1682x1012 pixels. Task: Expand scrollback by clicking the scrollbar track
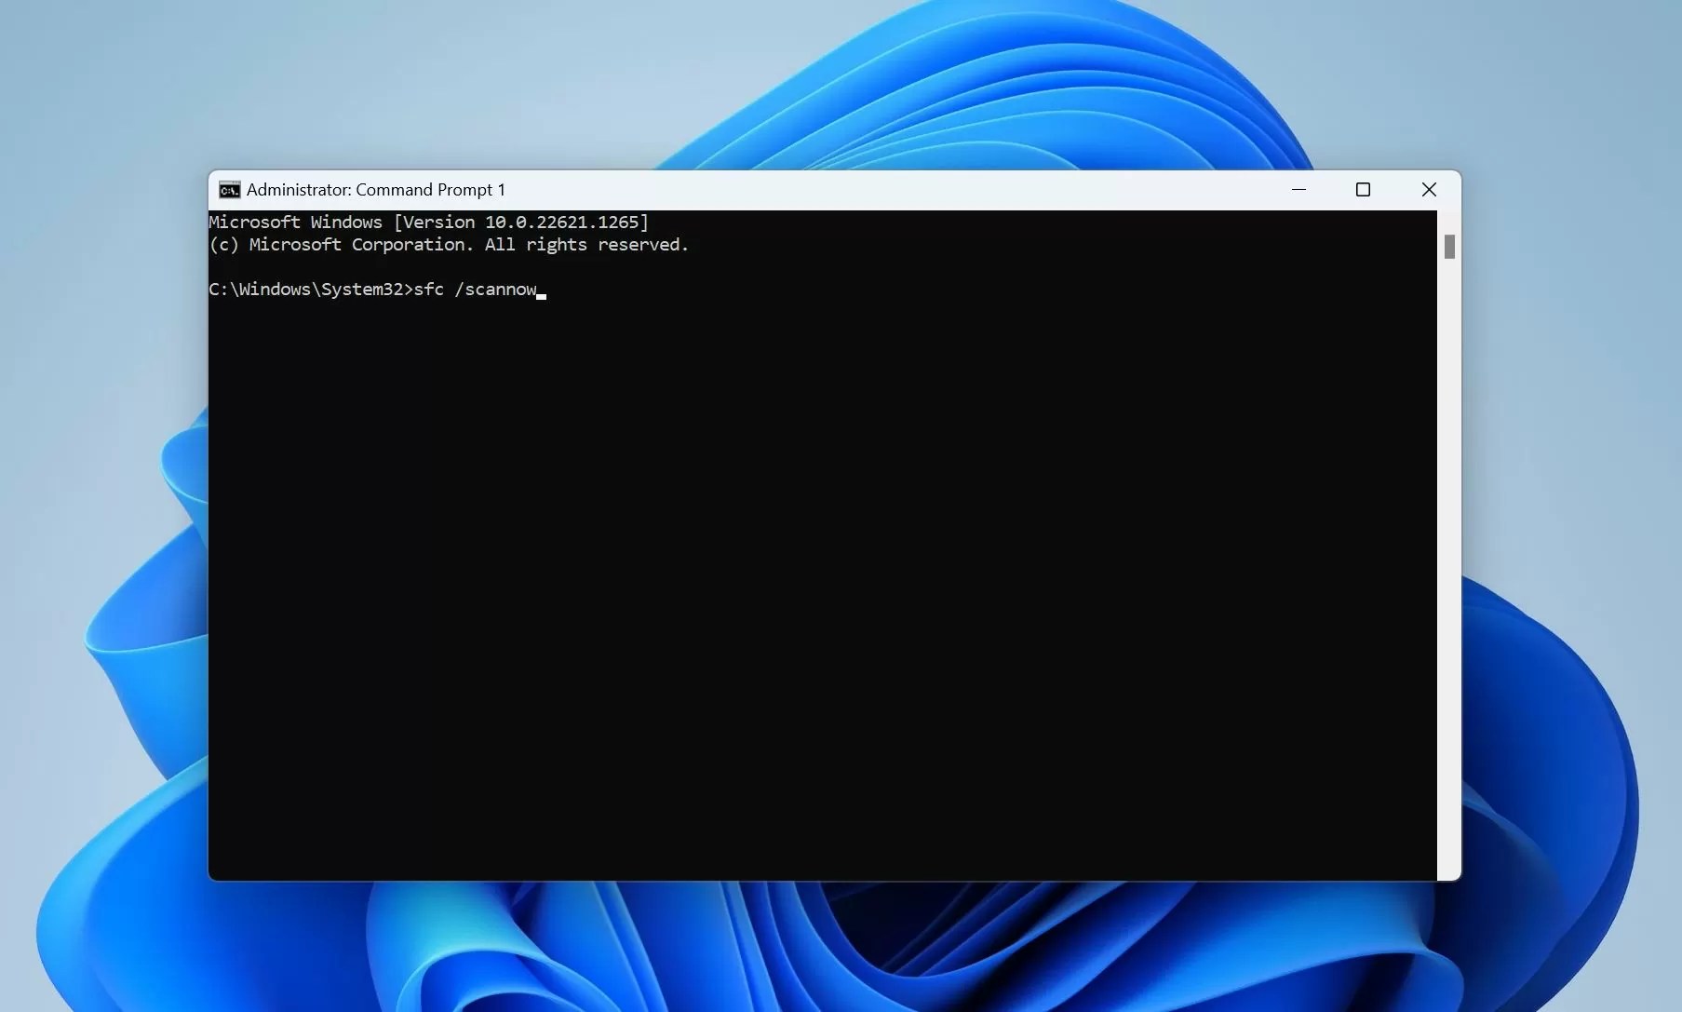(1449, 559)
